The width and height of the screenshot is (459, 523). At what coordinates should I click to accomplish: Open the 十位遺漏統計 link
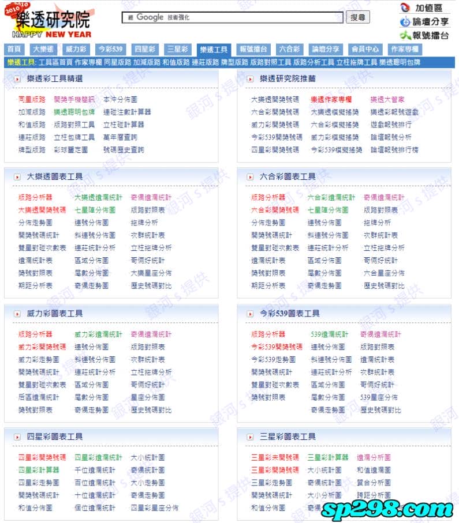coord(95,495)
